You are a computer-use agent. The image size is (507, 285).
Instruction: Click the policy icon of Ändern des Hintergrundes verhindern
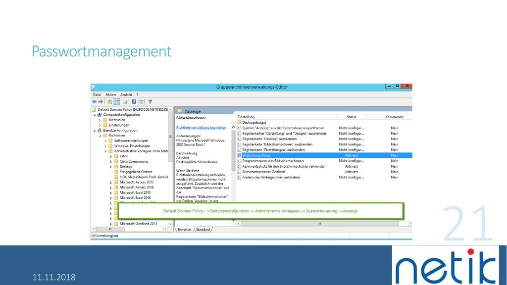pyautogui.click(x=239, y=178)
